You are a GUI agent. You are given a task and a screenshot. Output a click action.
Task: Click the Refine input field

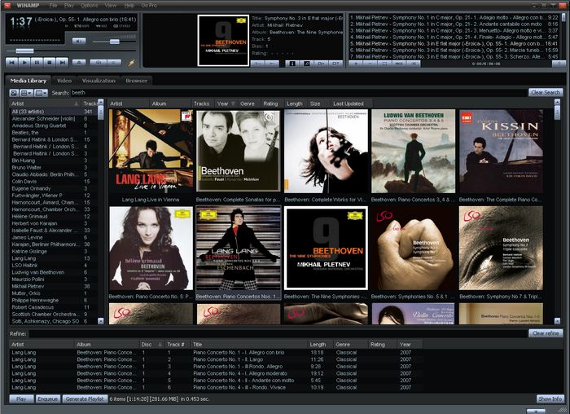(278, 333)
